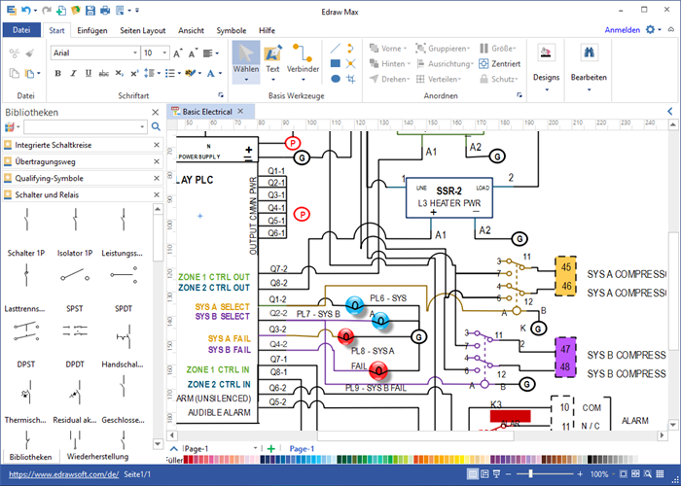Viewport: 681px width, 486px height.
Task: Expand the library search field dropdown
Action: 141,126
